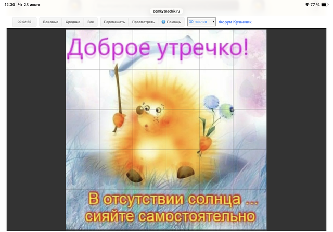
Task: Click the puzzle piece with carrot in hand
Action: [216, 129]
